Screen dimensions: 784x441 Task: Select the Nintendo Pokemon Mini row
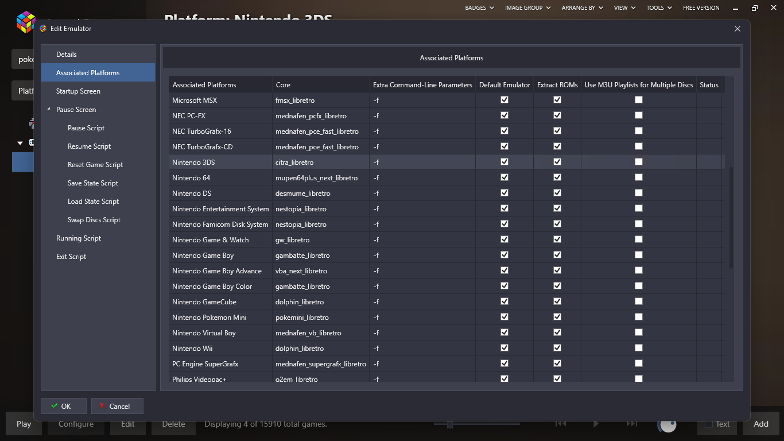(447, 317)
